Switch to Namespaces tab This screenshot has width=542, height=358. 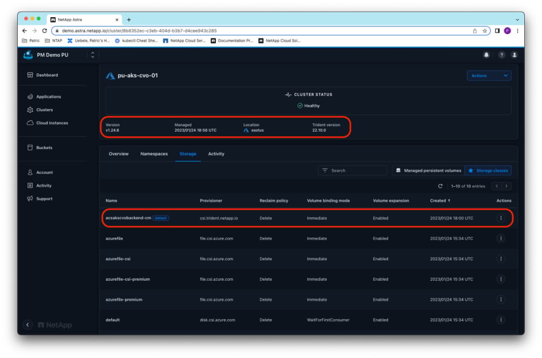tap(154, 154)
